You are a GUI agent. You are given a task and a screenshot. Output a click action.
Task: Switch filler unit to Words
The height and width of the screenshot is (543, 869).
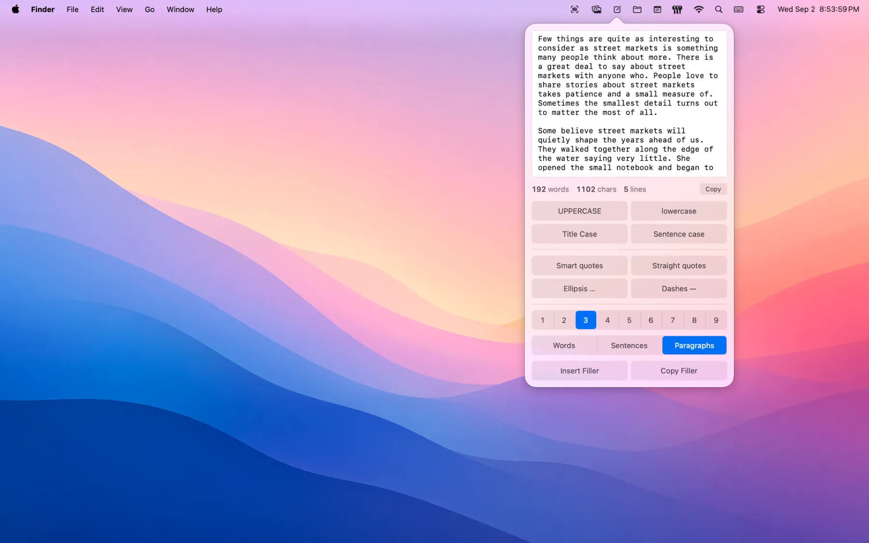tap(564, 346)
